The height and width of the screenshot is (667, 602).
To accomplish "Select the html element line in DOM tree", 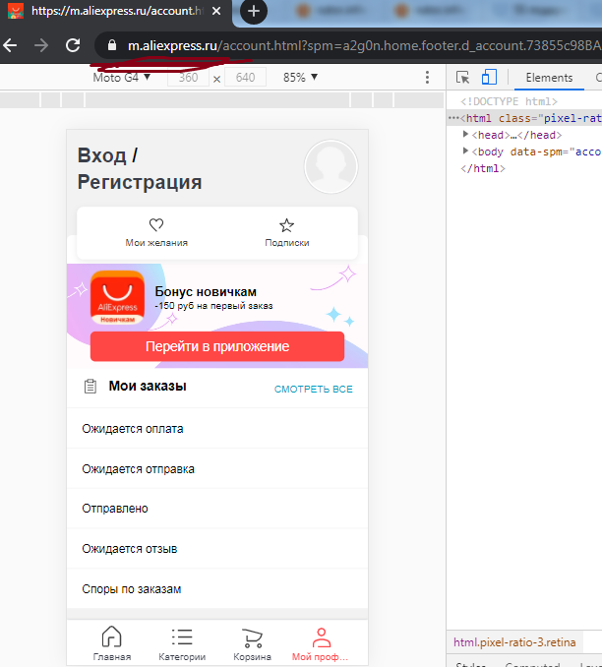I will pos(524,118).
